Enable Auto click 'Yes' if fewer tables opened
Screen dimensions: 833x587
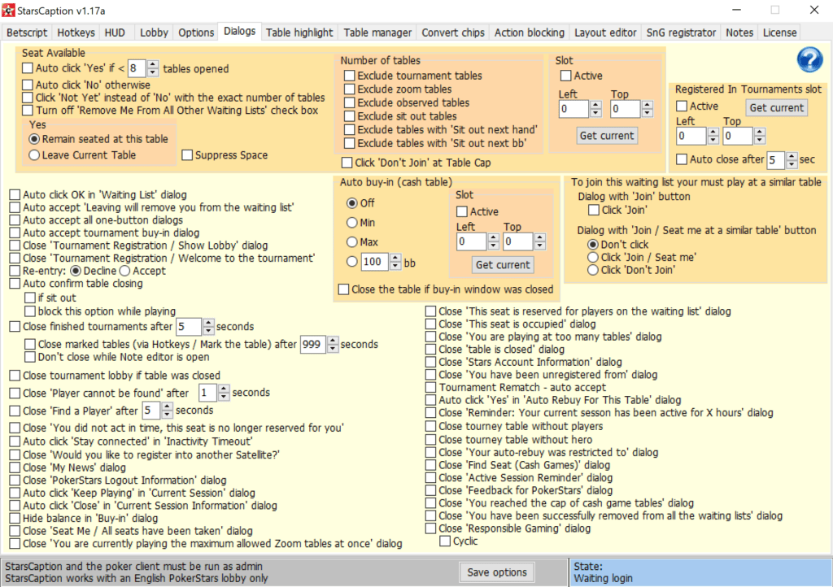click(28, 68)
